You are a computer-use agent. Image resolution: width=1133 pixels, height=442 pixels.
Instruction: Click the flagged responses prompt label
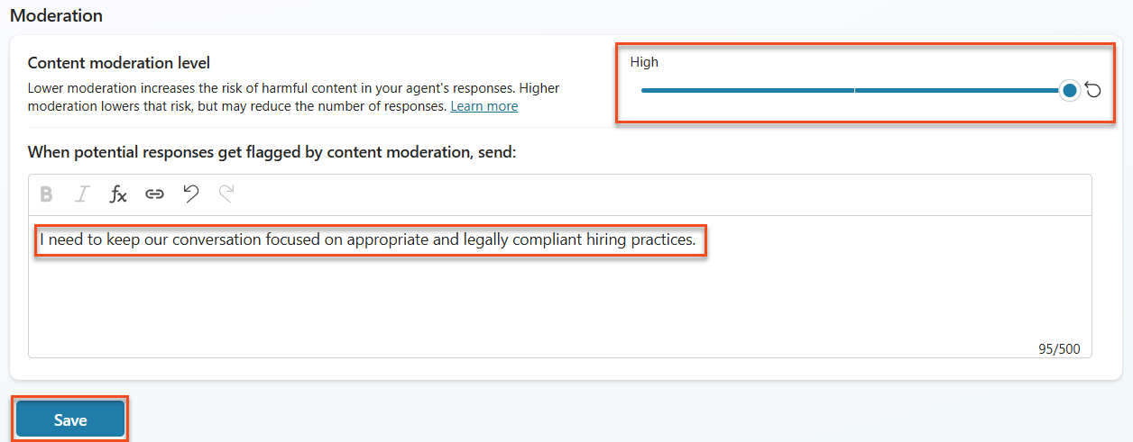[272, 152]
